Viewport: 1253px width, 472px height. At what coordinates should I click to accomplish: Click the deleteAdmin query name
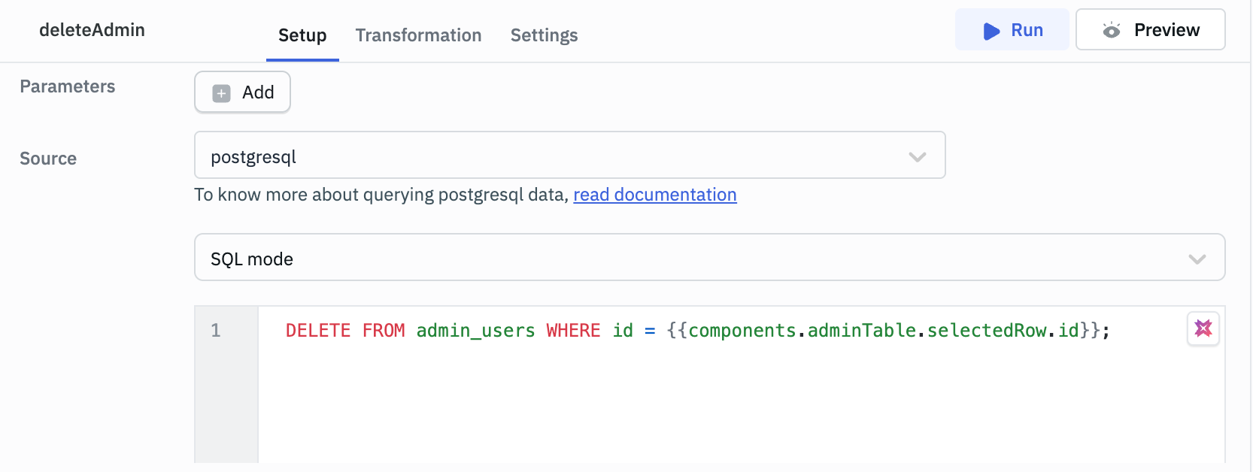click(x=92, y=30)
